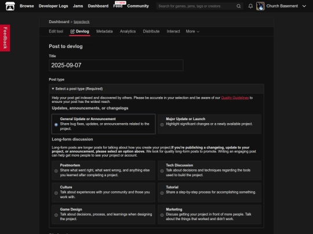Viewport: 313px width, 234px height.
Task: Click the Church Basement account name
Action: click(282, 6)
